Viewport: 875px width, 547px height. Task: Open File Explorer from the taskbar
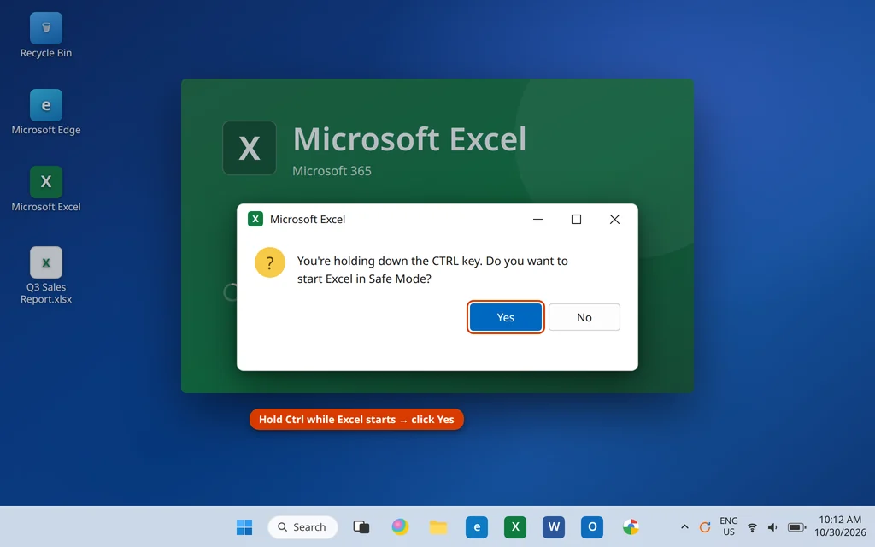[438, 526]
